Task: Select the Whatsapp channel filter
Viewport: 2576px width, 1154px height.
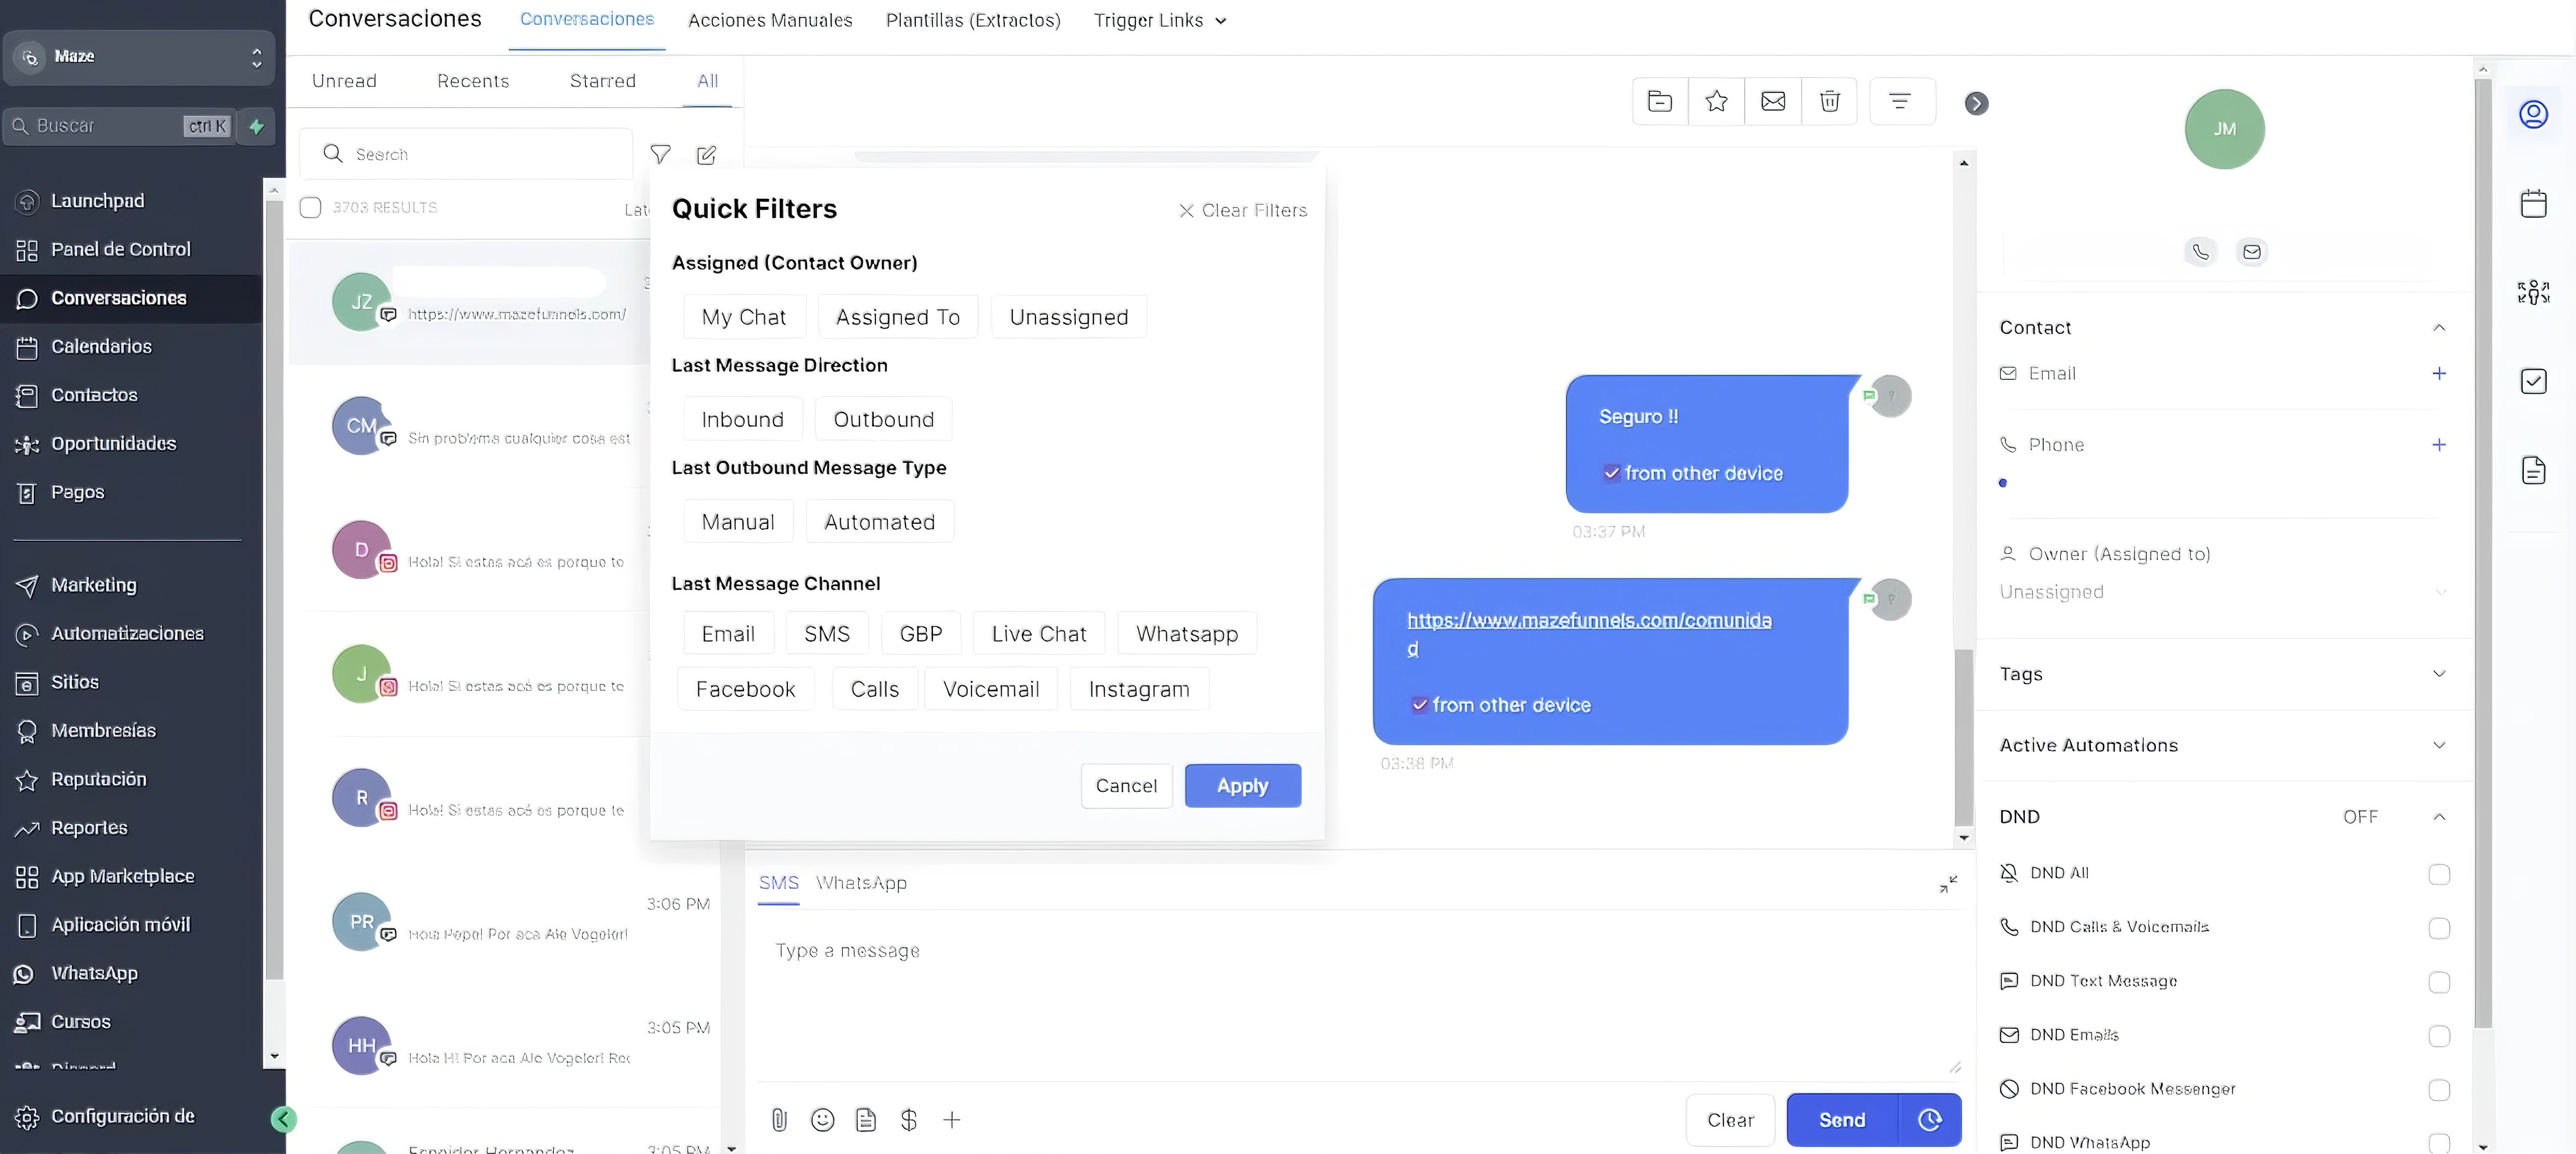Action: pos(1186,634)
